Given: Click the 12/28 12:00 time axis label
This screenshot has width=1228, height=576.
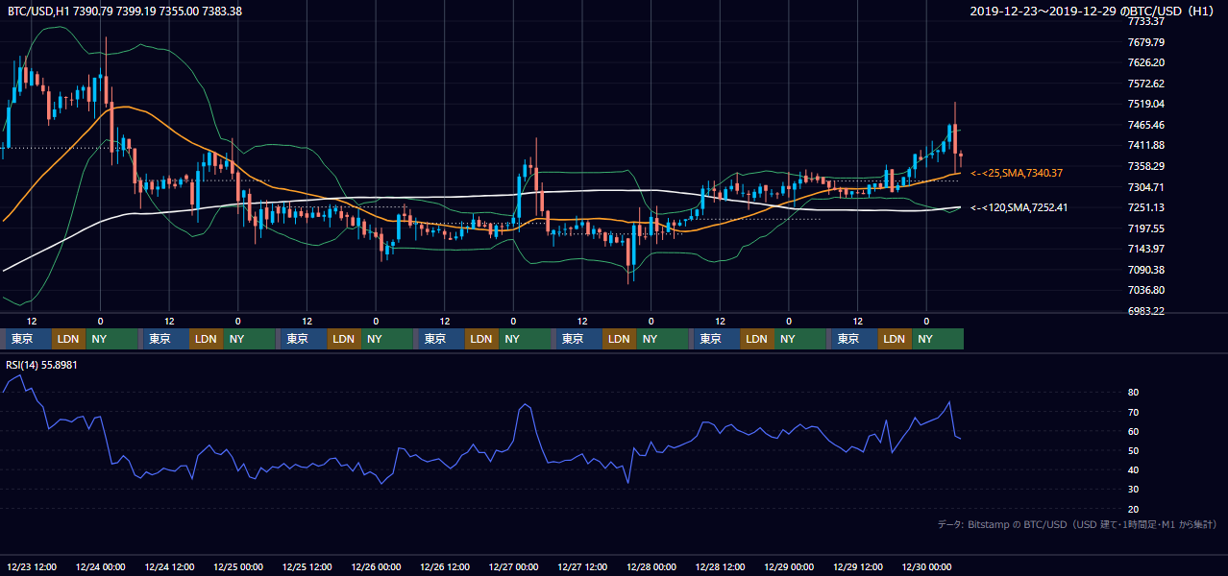Looking at the screenshot, I should click(x=721, y=567).
